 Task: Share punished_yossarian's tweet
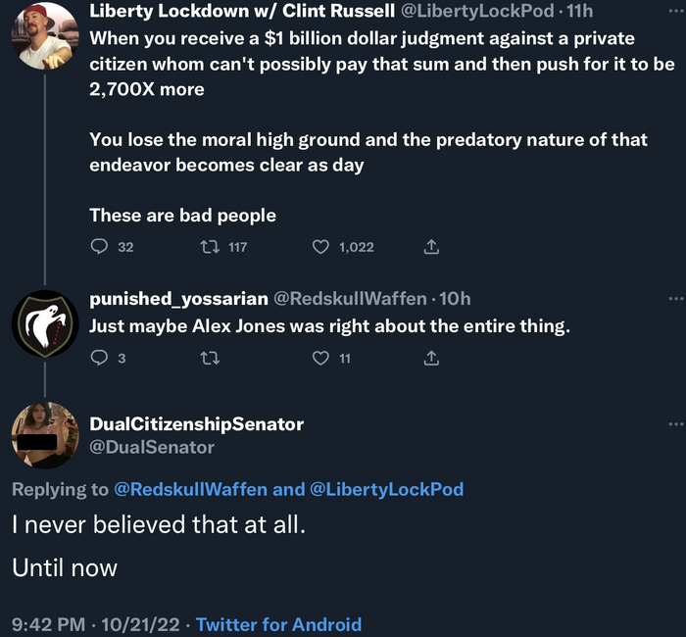[430, 359]
